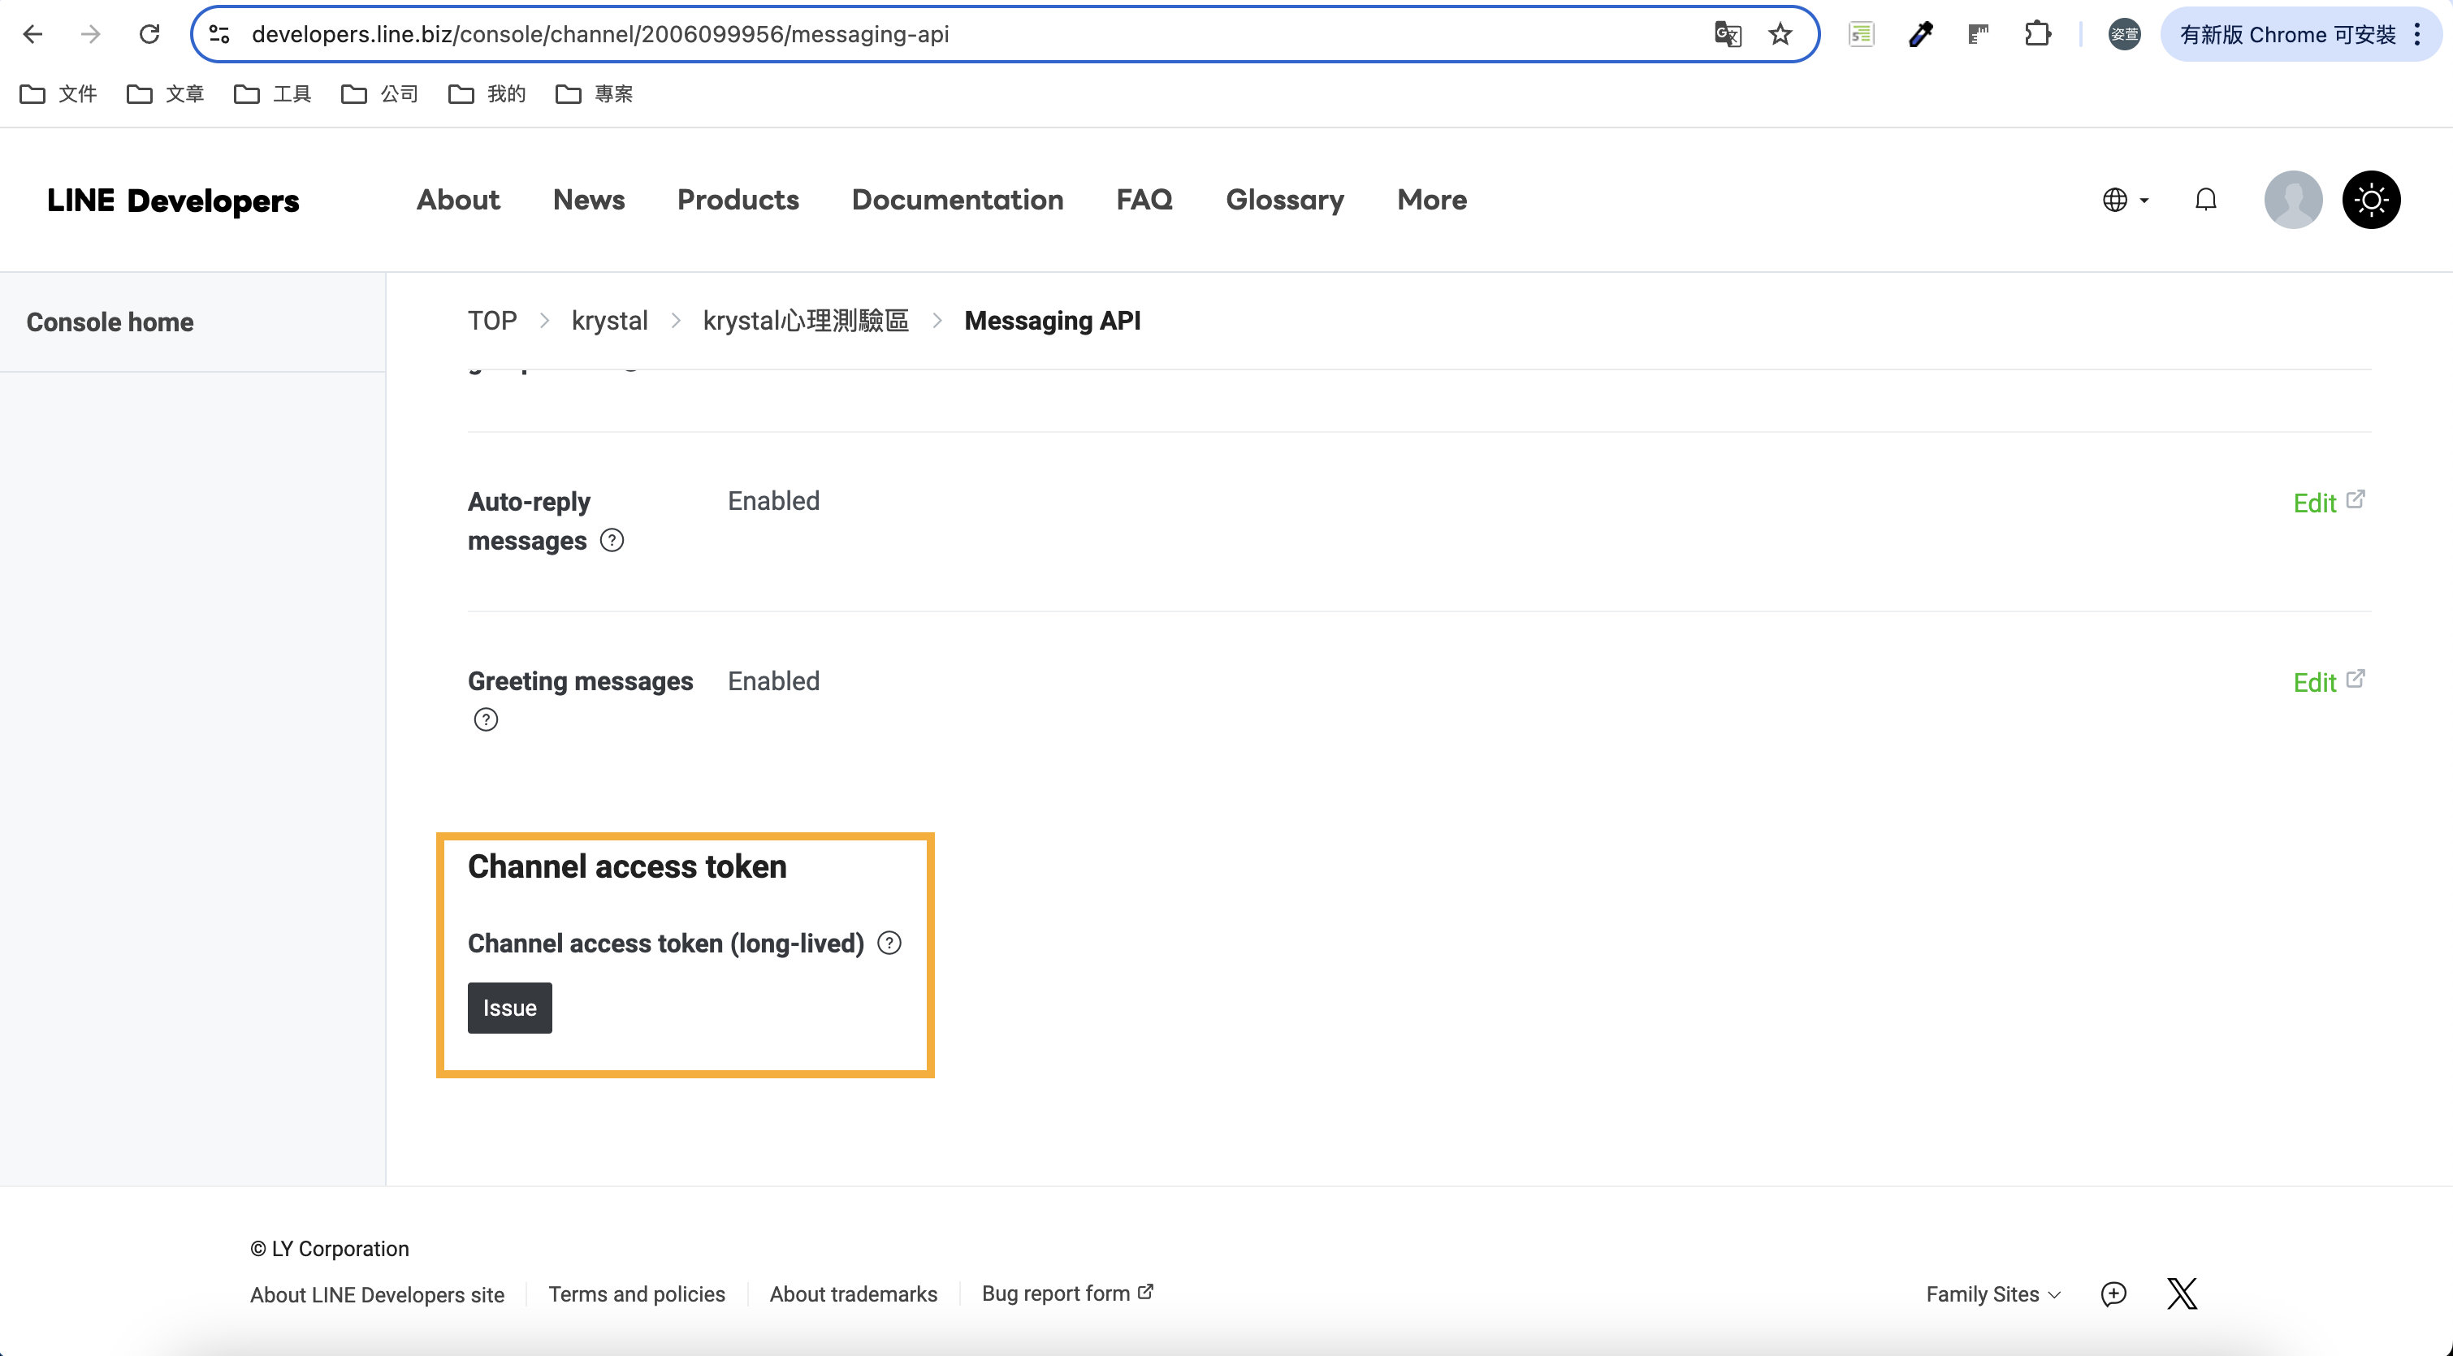Open the 專案 bookmarks folder
The image size is (2453, 1356).
[595, 93]
